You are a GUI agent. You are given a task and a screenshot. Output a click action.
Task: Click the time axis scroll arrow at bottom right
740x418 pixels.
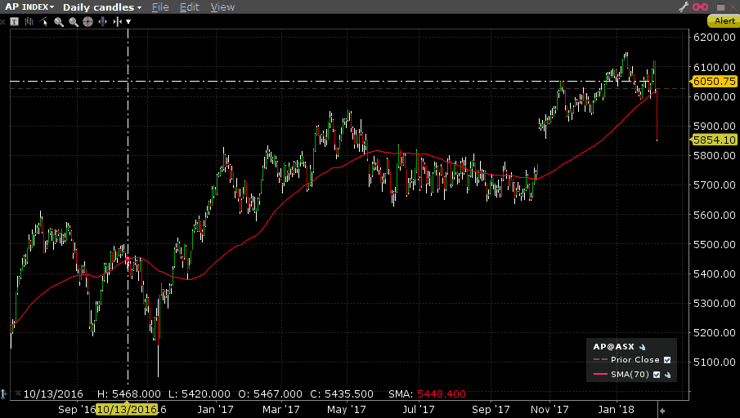662,409
